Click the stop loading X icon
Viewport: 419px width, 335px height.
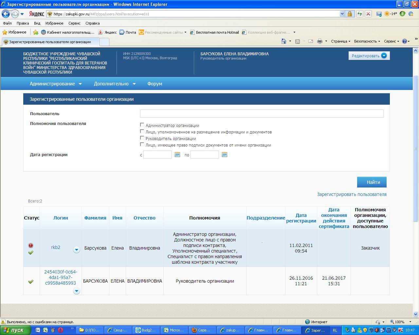(x=368, y=14)
